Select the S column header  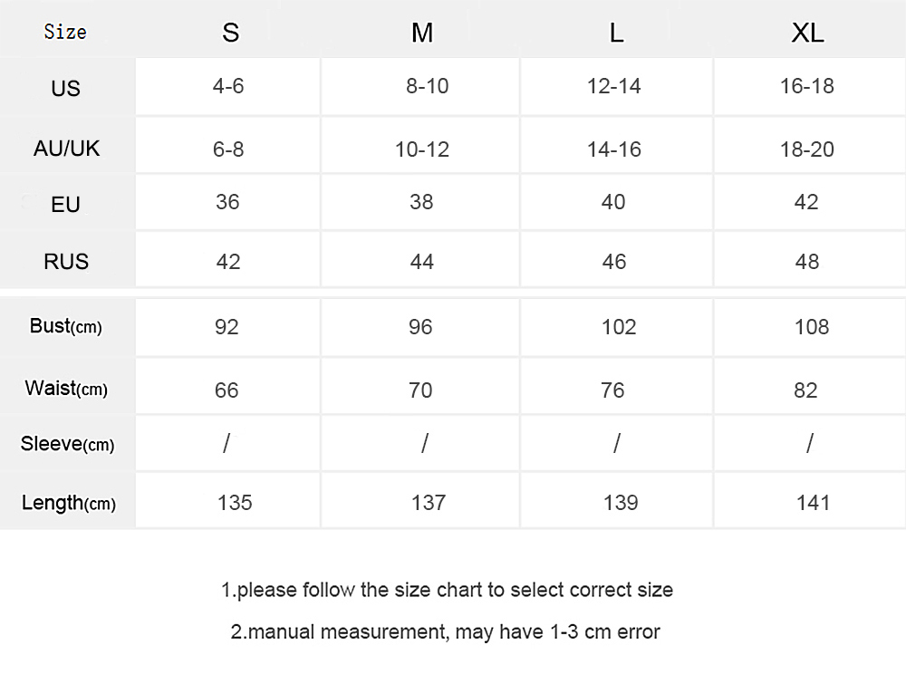tap(230, 33)
